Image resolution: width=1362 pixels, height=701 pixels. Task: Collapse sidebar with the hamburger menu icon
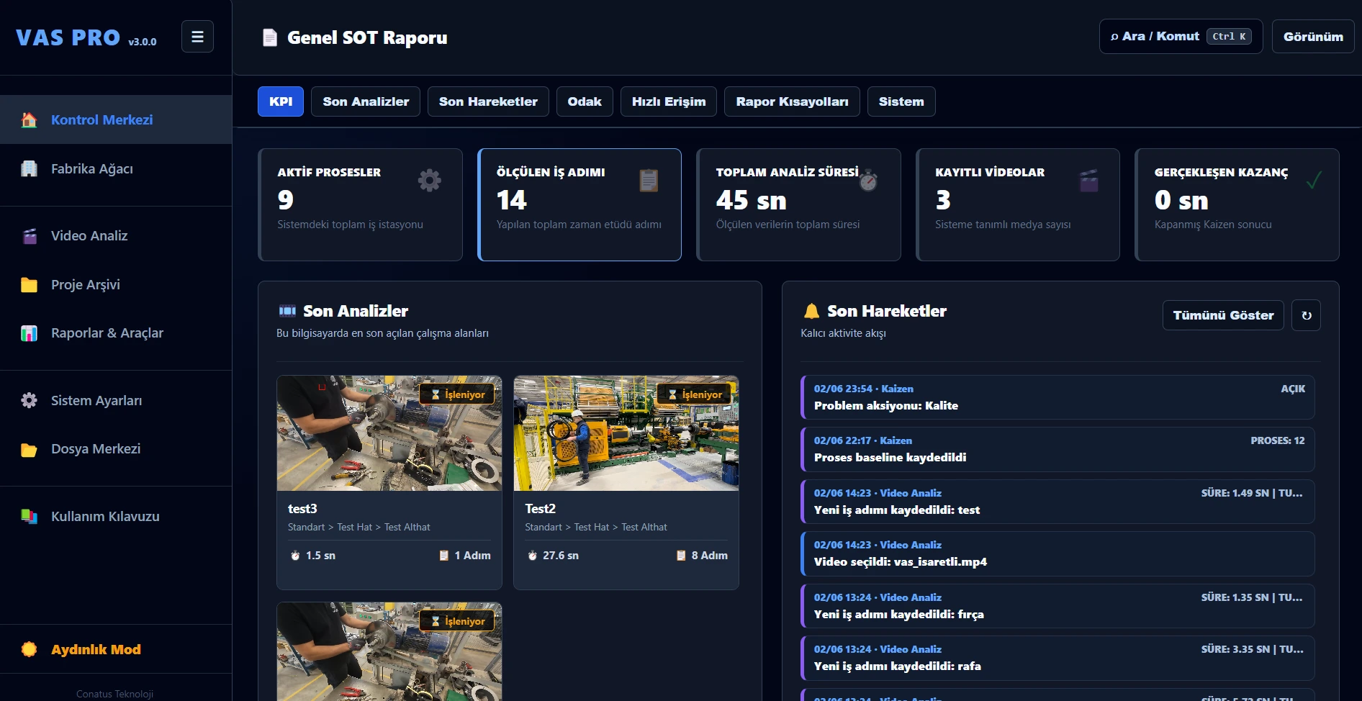pos(197,37)
